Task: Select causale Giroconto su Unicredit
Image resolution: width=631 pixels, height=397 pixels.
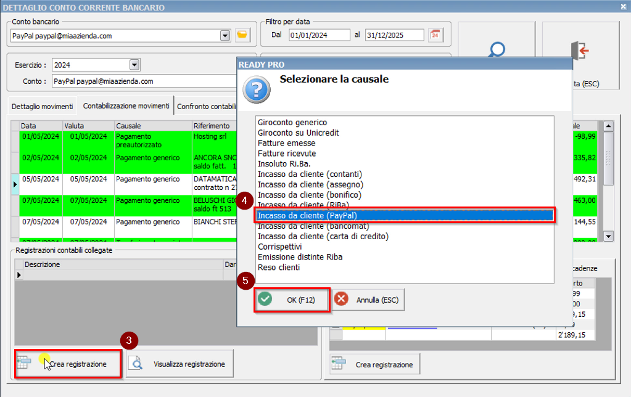Action: [x=405, y=133]
